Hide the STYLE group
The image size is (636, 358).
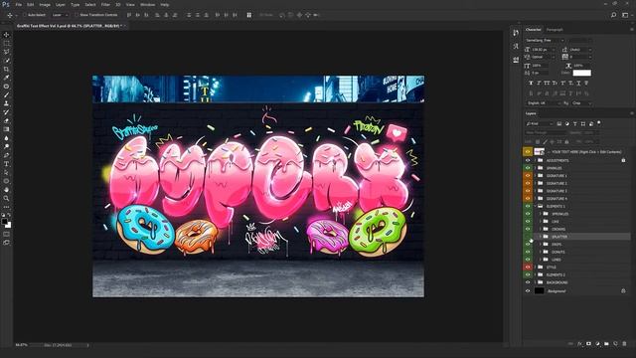coord(528,268)
